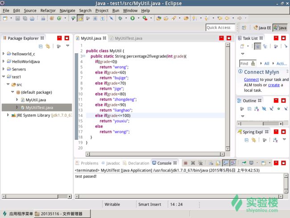Click Collapse All in Package Explorer

pyautogui.click(x=41, y=46)
